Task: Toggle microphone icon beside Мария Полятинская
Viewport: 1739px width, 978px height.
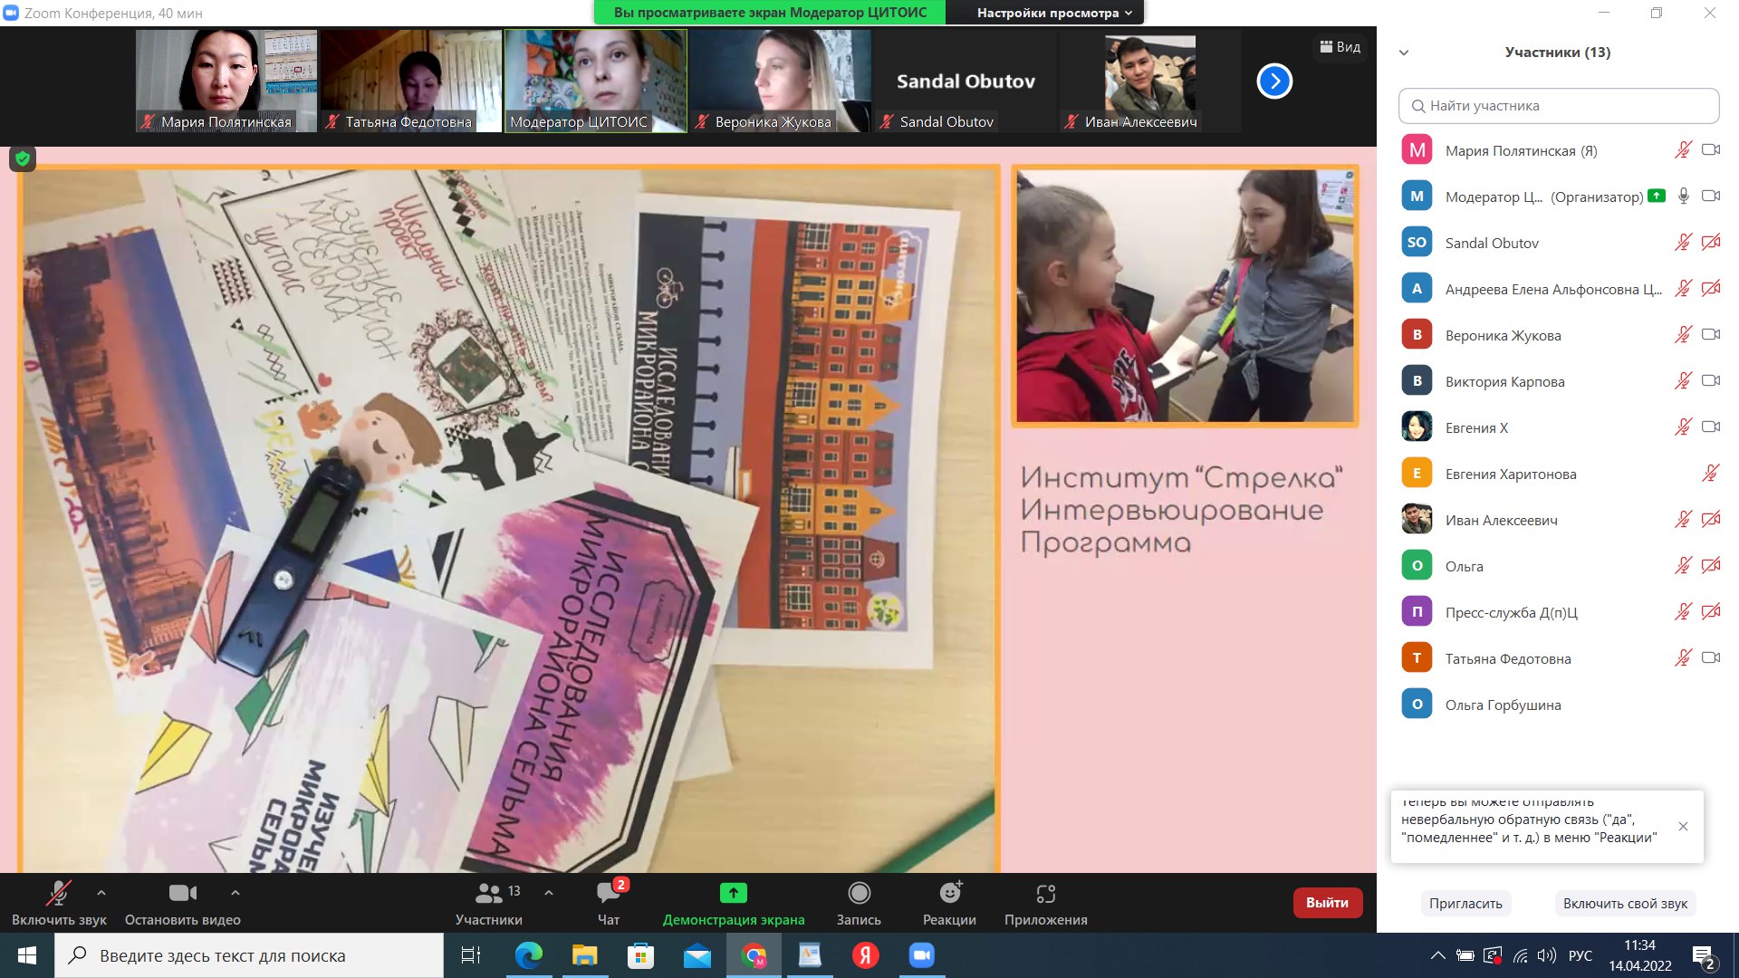Action: coord(1683,150)
